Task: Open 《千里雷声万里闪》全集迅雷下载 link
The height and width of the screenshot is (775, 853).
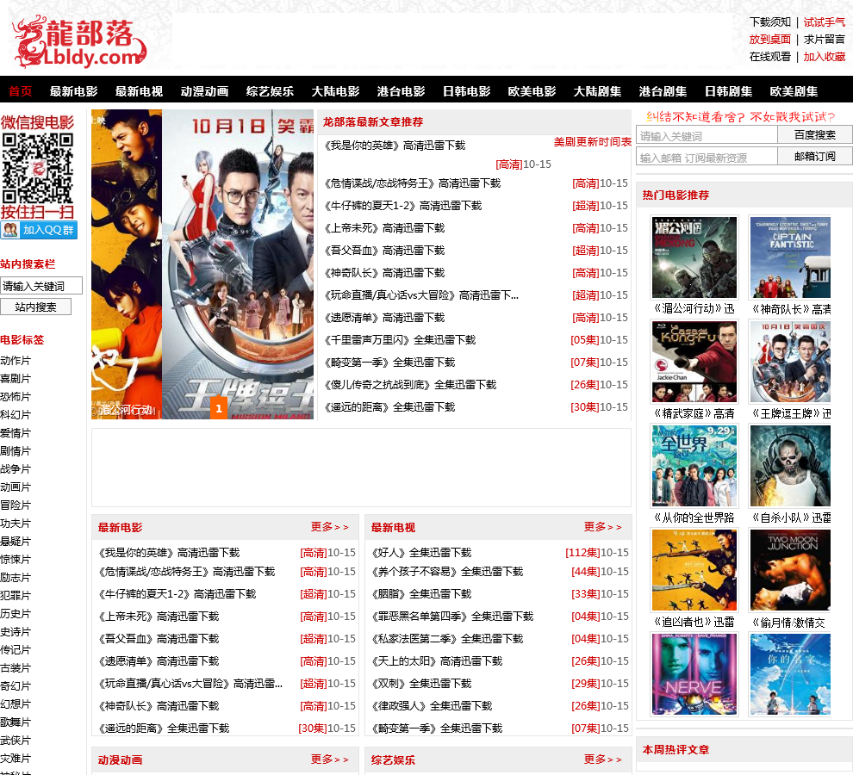Action: click(x=401, y=340)
